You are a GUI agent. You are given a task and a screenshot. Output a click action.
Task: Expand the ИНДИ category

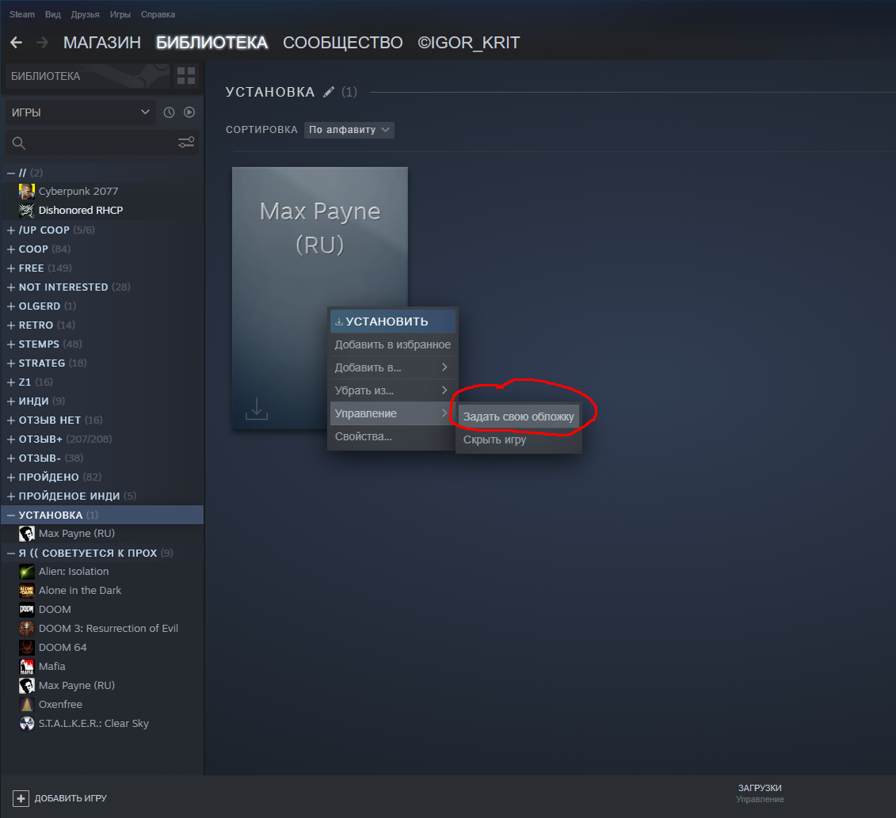(11, 401)
